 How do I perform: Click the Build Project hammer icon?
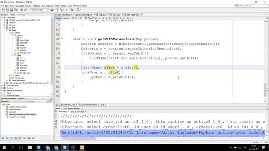(58, 10)
